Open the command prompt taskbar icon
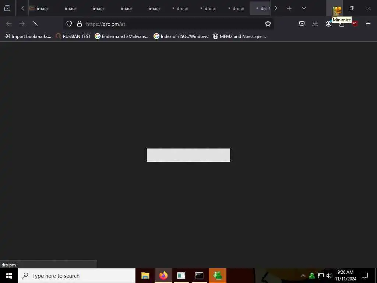The height and width of the screenshot is (283, 377). (x=199, y=276)
